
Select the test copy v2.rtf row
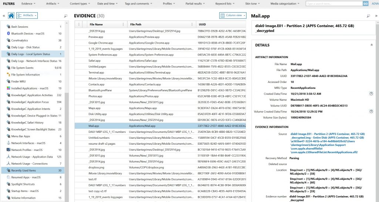160,191
